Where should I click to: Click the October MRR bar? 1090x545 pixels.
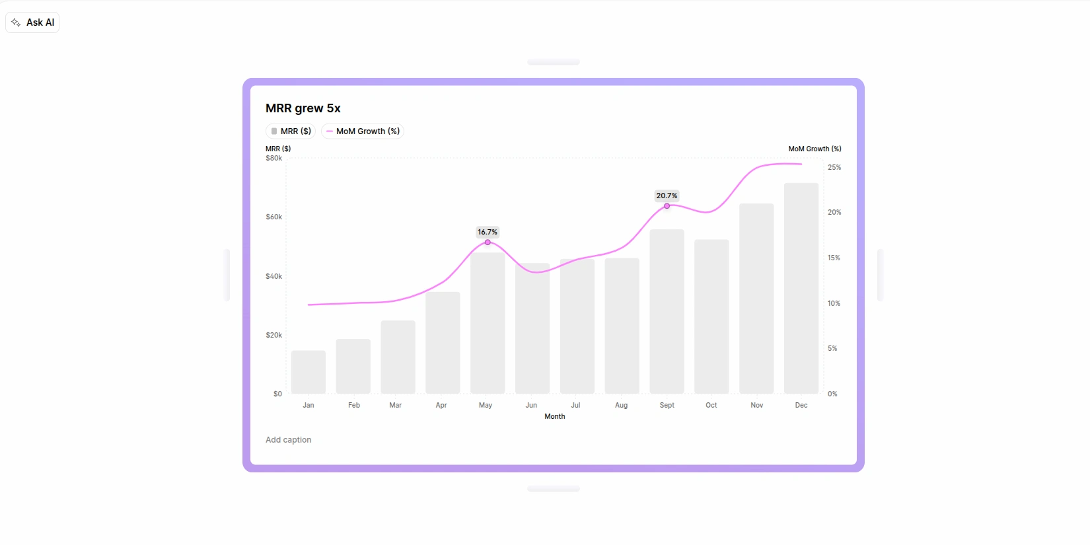click(711, 316)
